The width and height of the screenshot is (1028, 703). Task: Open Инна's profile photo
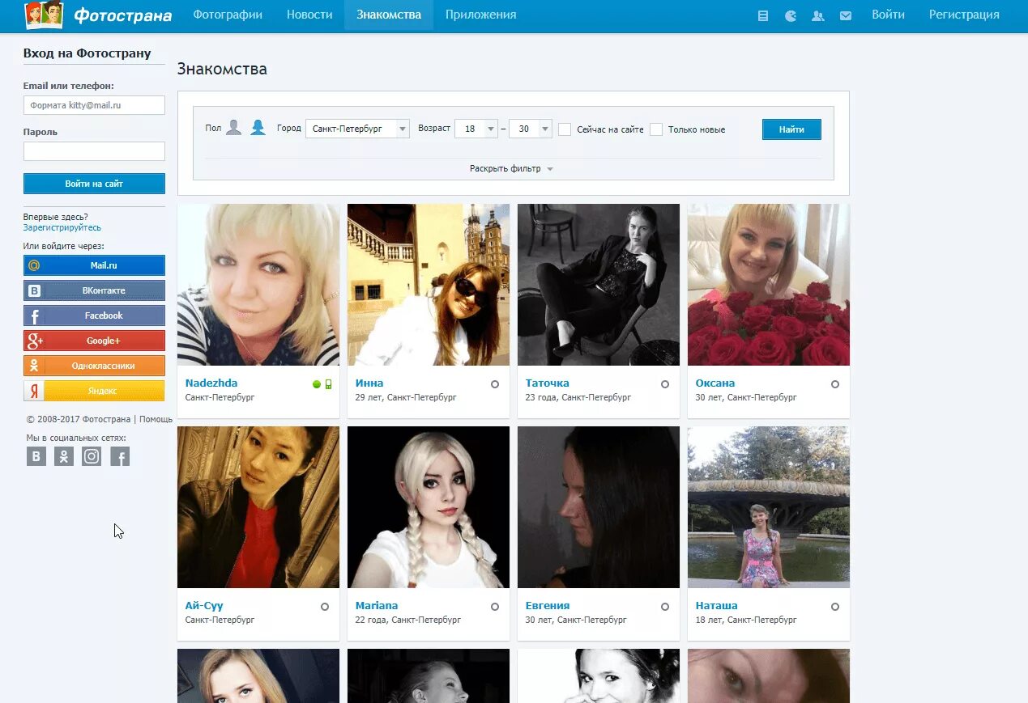click(x=429, y=285)
